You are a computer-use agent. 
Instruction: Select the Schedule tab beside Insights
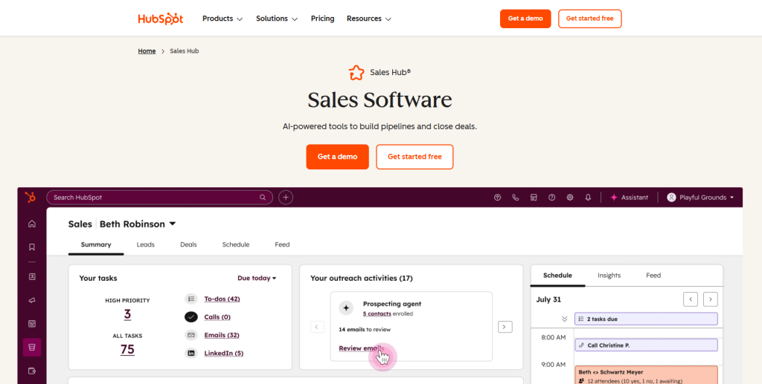(557, 276)
